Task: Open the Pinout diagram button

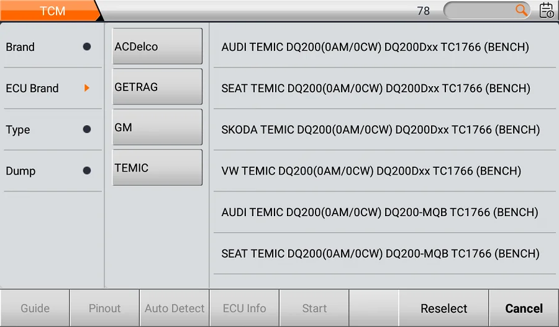Action: [104, 308]
